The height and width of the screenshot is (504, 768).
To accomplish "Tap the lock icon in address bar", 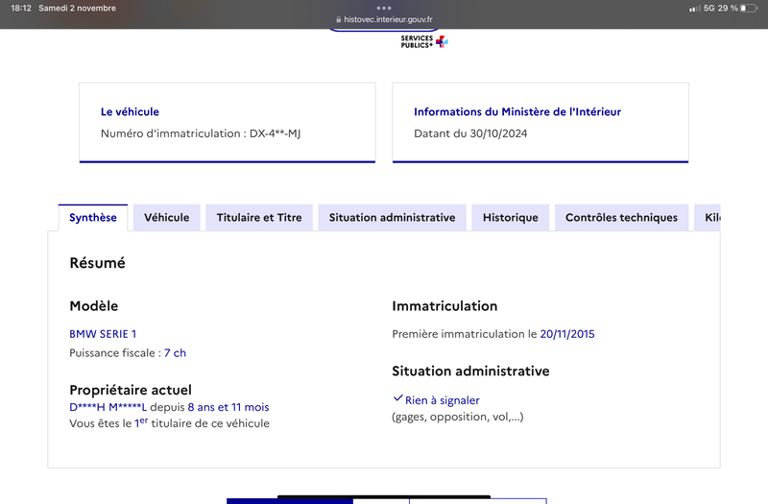I will coord(339,19).
